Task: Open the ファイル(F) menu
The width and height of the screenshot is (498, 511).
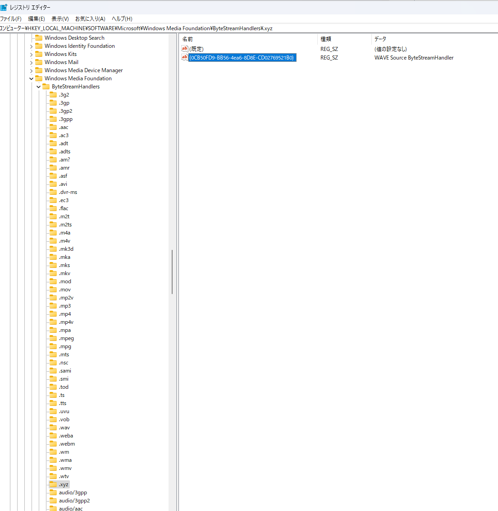Action: click(x=11, y=19)
